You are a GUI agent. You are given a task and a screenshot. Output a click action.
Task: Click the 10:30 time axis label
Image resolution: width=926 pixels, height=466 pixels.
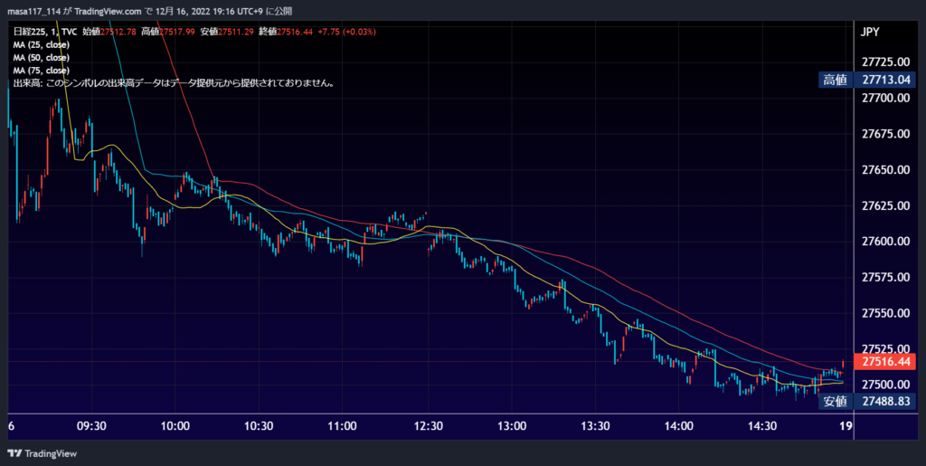point(259,426)
